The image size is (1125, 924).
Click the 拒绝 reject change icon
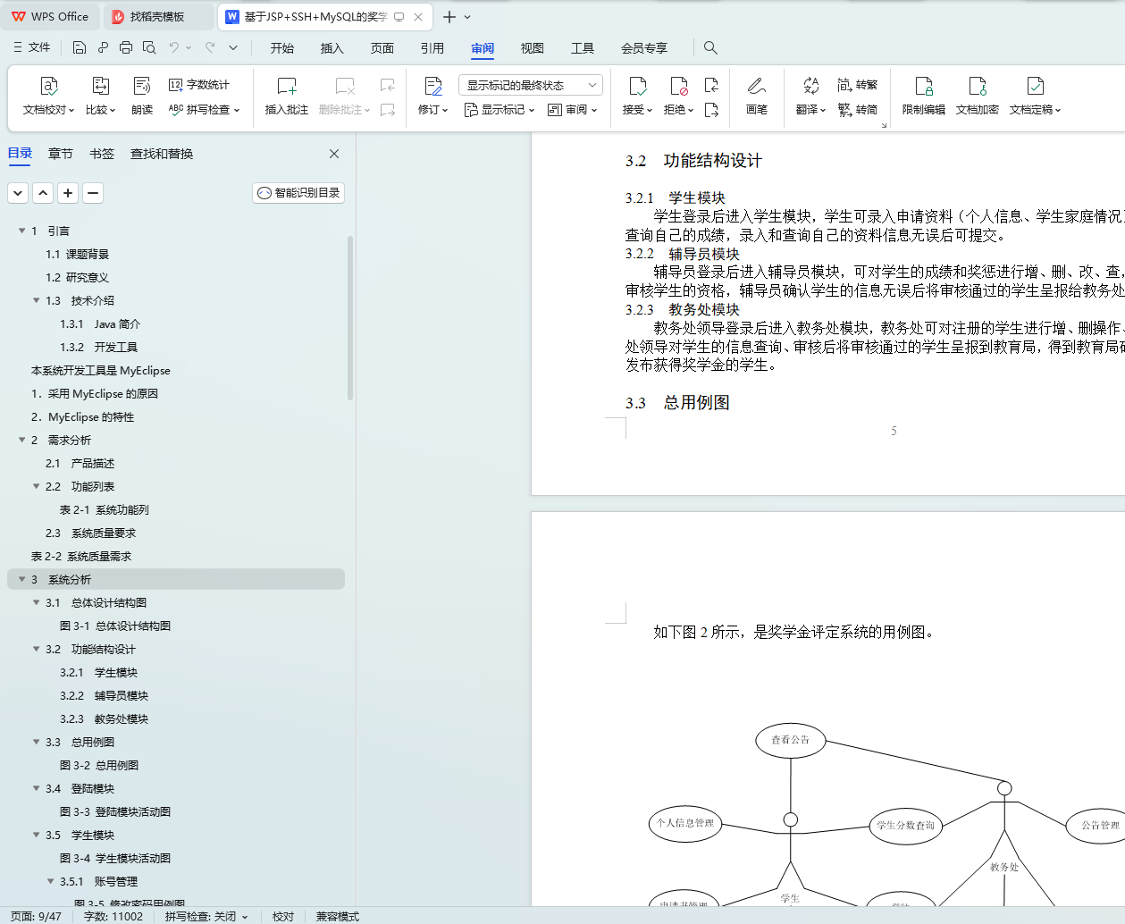(x=679, y=86)
